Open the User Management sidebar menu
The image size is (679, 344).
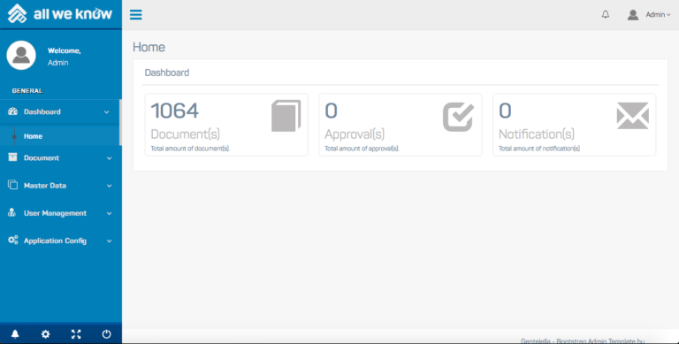pos(61,213)
